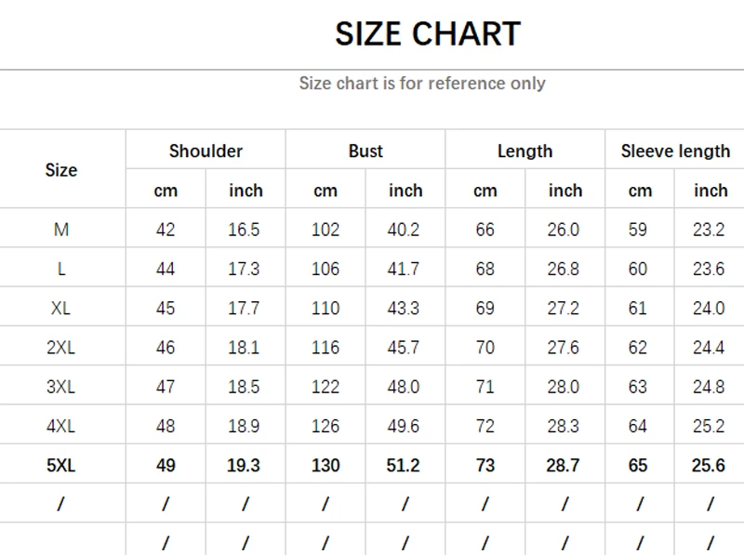Click the Bust column header
This screenshot has height=555, width=744.
[365, 151]
